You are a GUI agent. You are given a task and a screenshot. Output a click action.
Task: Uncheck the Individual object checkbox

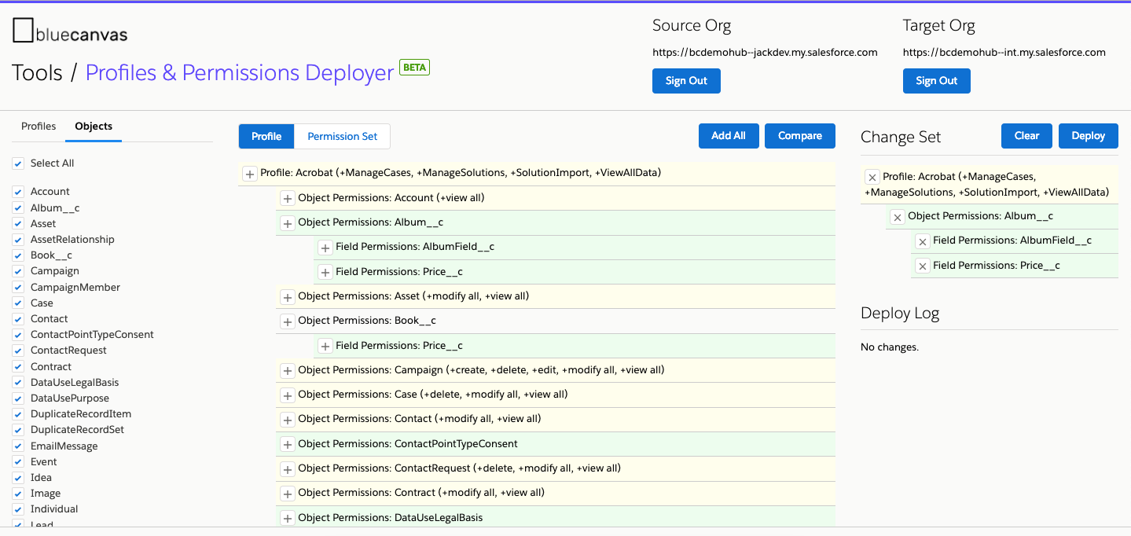tap(18, 509)
